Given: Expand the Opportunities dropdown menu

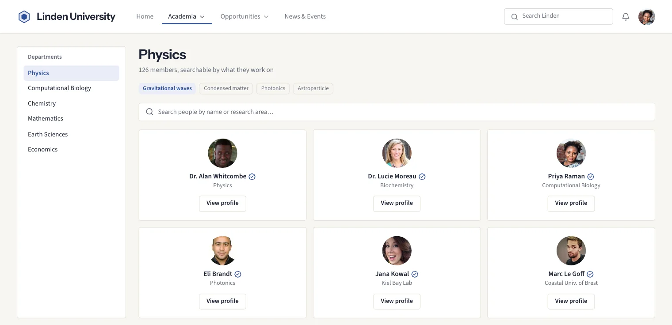Looking at the screenshot, I should tap(244, 16).
